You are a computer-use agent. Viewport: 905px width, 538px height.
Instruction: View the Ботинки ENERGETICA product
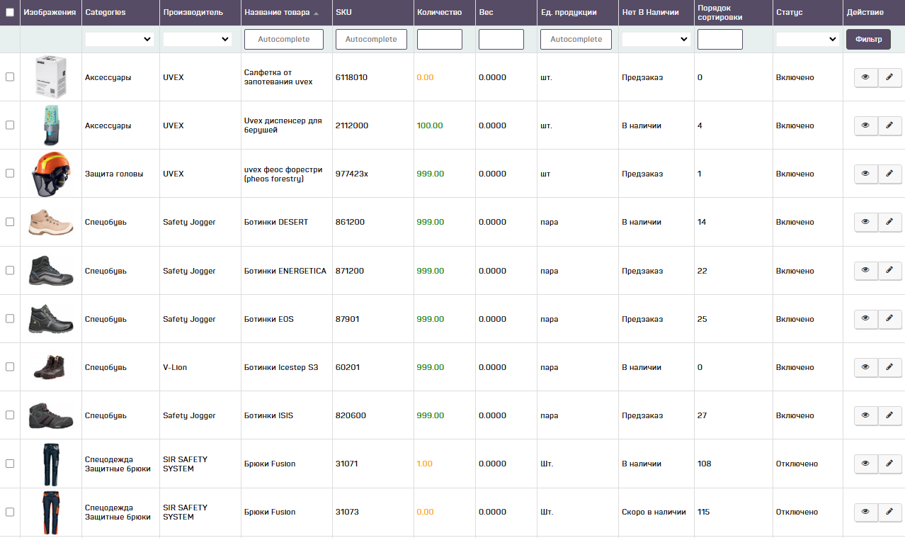point(865,271)
